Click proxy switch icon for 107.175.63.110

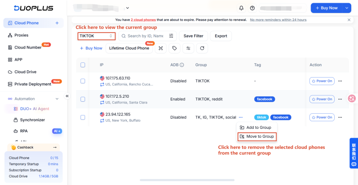102,84
